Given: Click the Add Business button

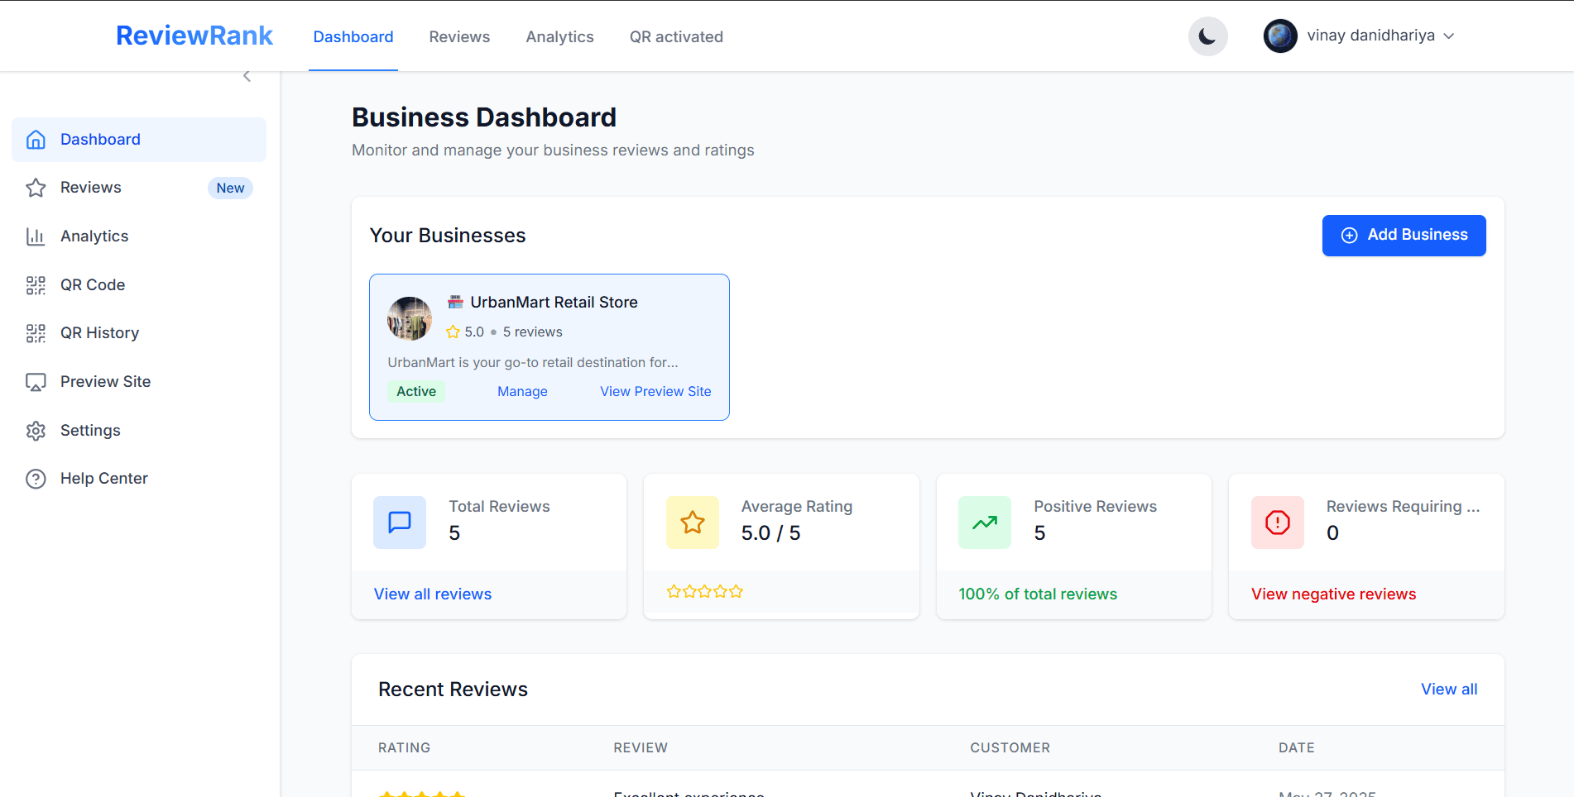Looking at the screenshot, I should 1404,235.
